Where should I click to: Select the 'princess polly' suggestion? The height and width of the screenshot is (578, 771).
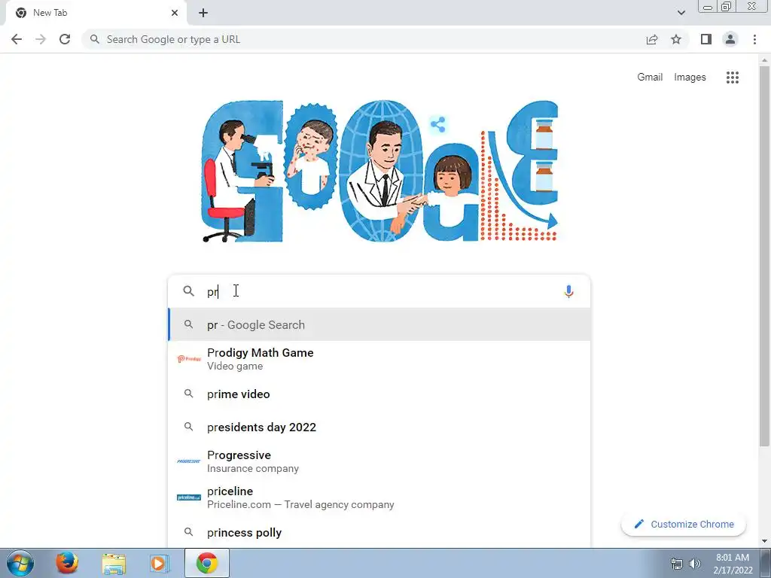pyautogui.click(x=379, y=532)
